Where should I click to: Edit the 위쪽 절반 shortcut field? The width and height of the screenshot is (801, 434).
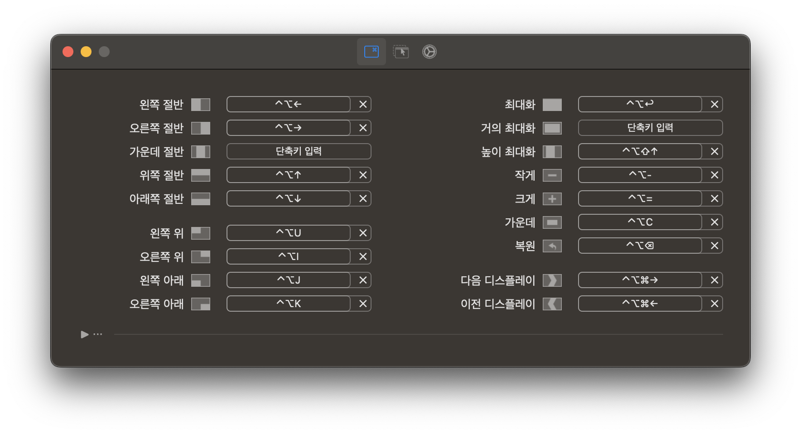point(289,175)
